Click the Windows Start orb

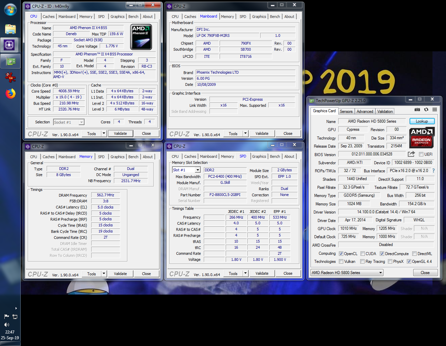point(10,10)
